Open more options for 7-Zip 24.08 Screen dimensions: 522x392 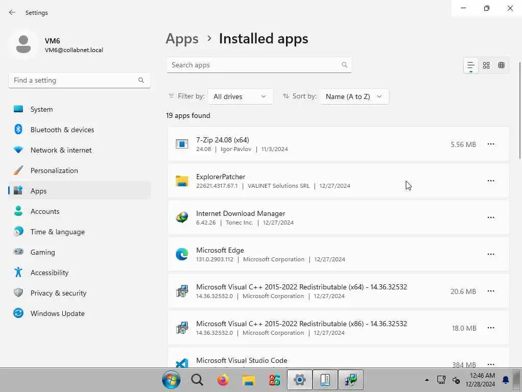tap(491, 144)
